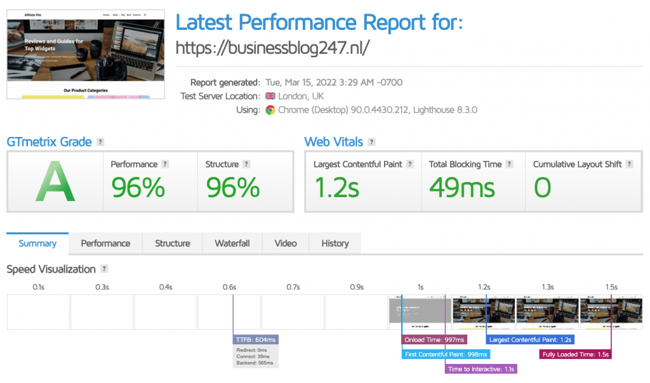Switch to the Waterfall tab
The image size is (650, 383).
tap(232, 243)
